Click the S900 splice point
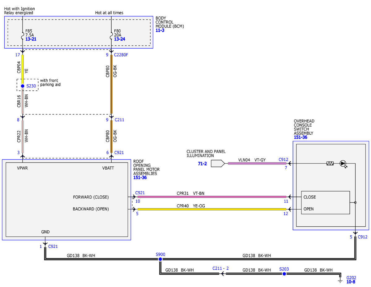Screen dimensions: 371x287 click(x=160, y=259)
